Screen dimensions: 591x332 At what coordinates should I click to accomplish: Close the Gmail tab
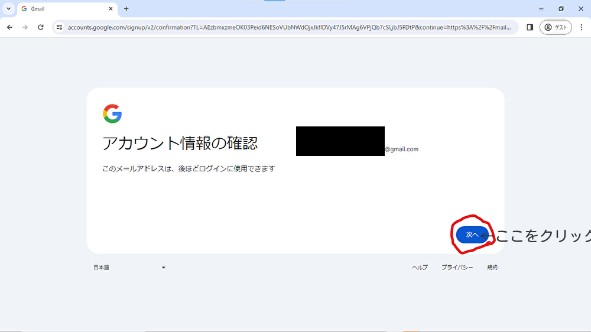[111, 9]
